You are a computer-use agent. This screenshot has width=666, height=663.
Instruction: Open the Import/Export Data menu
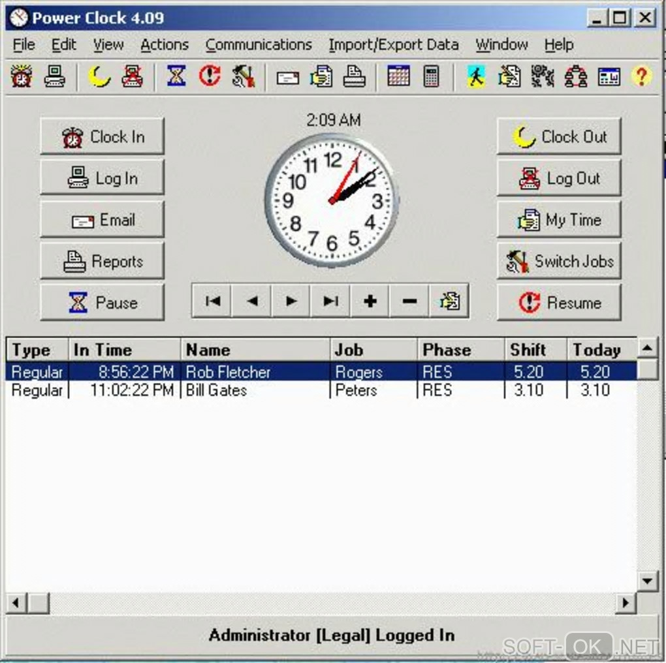[x=394, y=44]
